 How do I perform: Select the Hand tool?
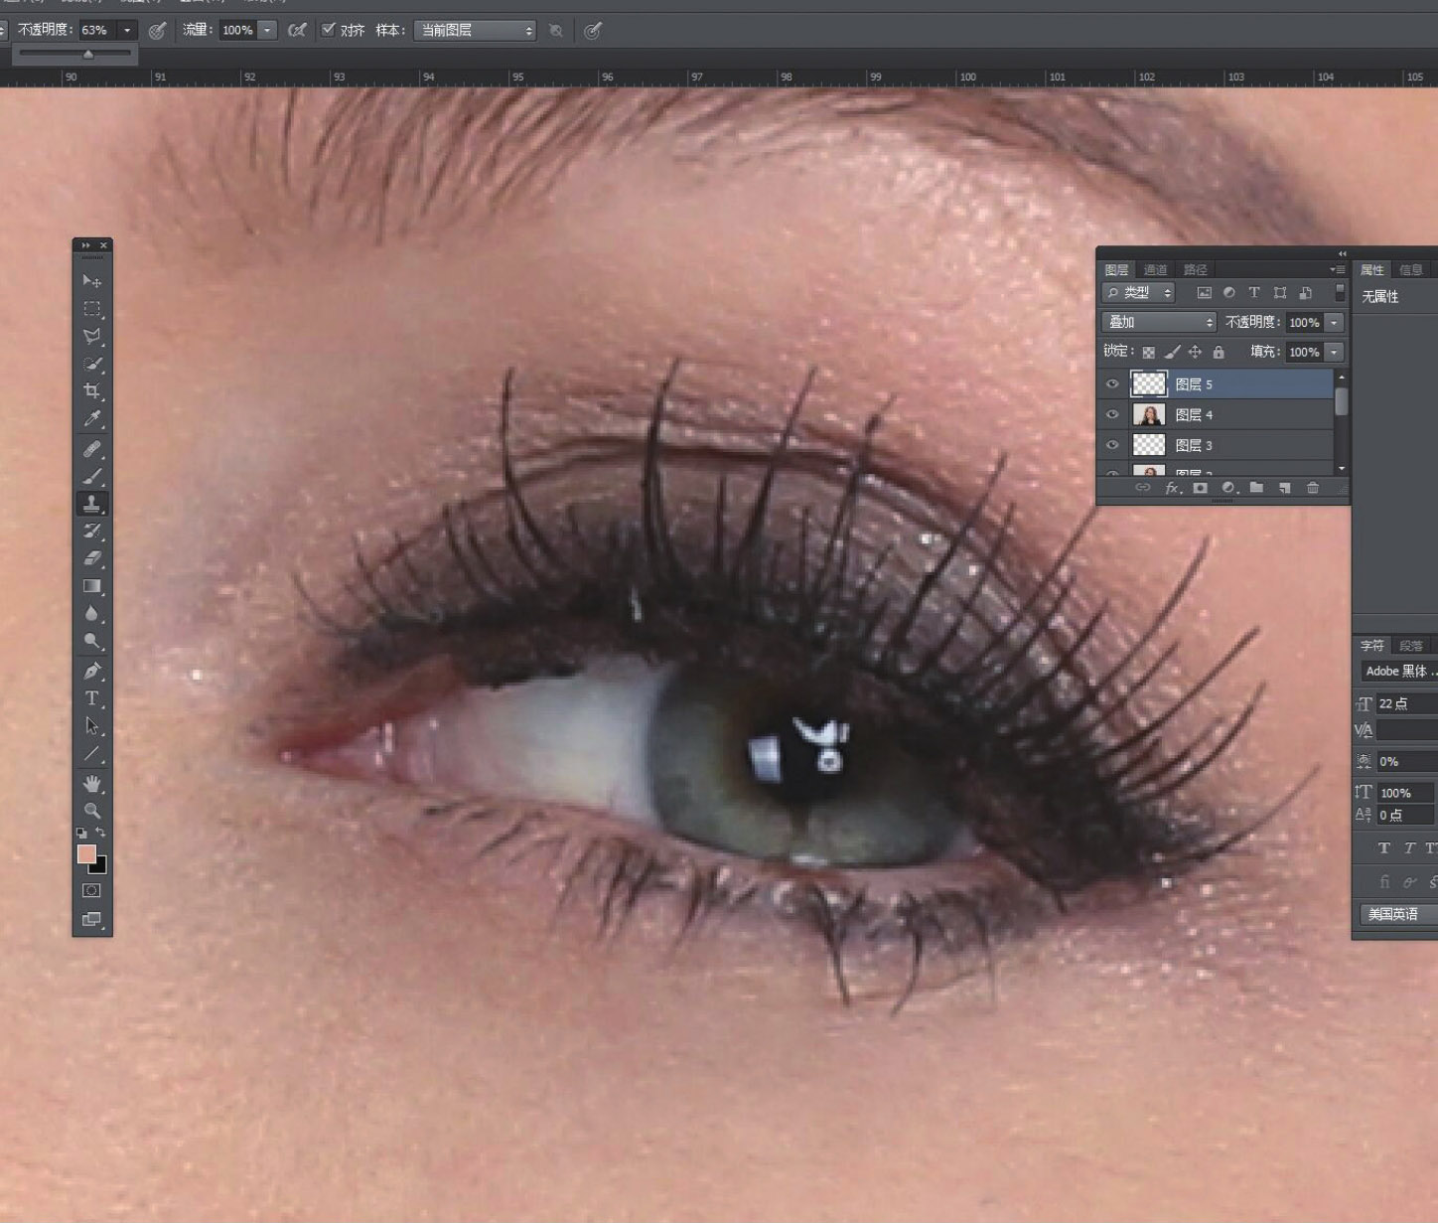point(91,784)
